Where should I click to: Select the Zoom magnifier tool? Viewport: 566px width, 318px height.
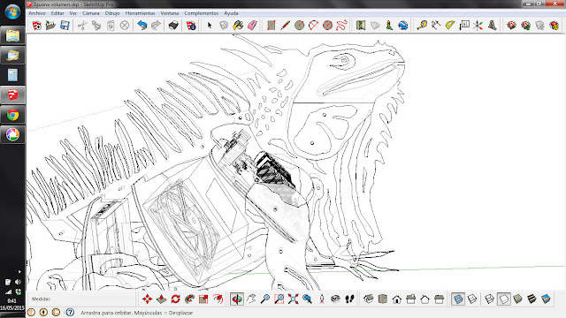pos(265,299)
